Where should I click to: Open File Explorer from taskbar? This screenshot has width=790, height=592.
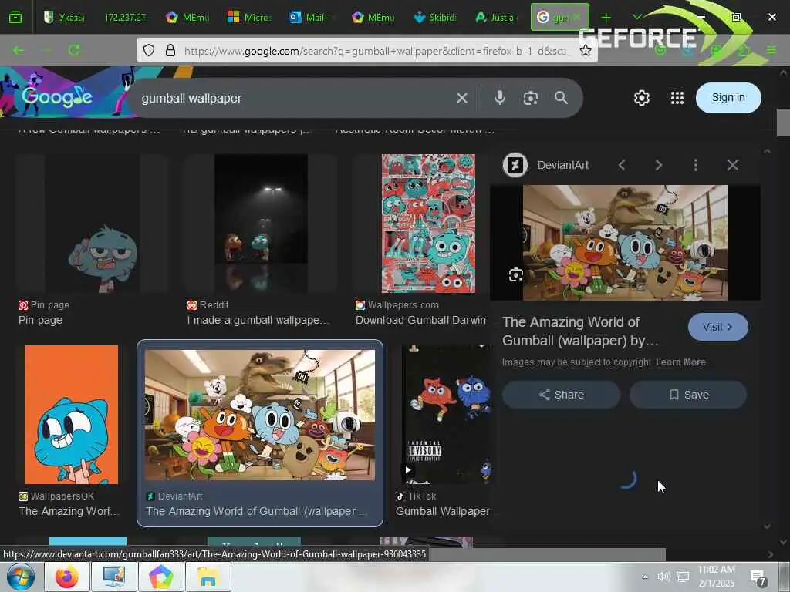click(x=208, y=577)
